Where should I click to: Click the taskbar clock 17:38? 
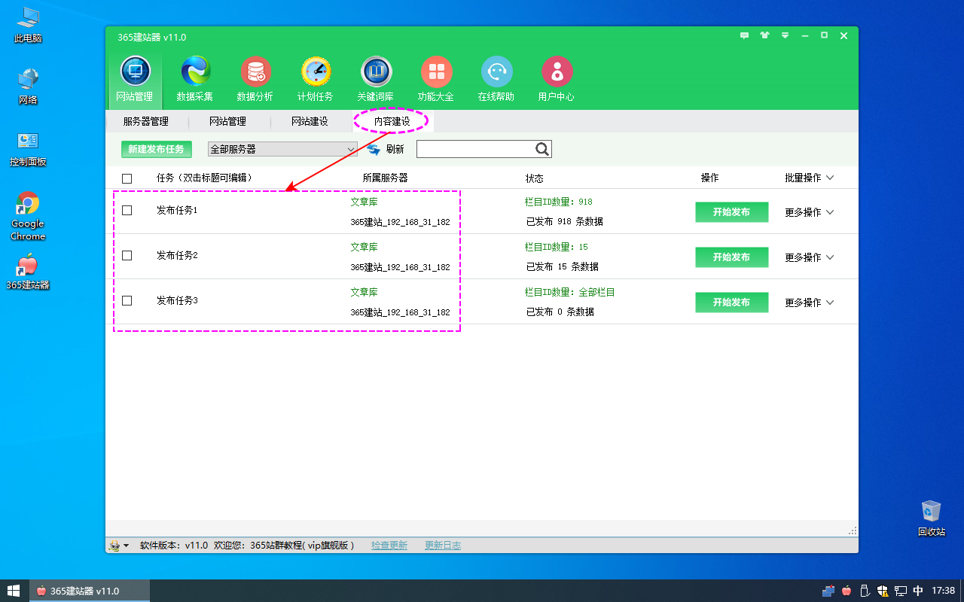(944, 591)
